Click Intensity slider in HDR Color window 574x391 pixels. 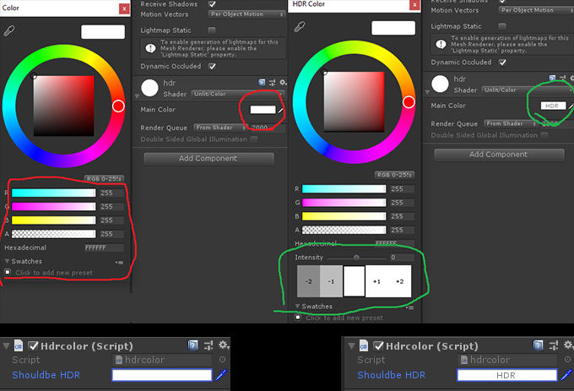point(356,258)
